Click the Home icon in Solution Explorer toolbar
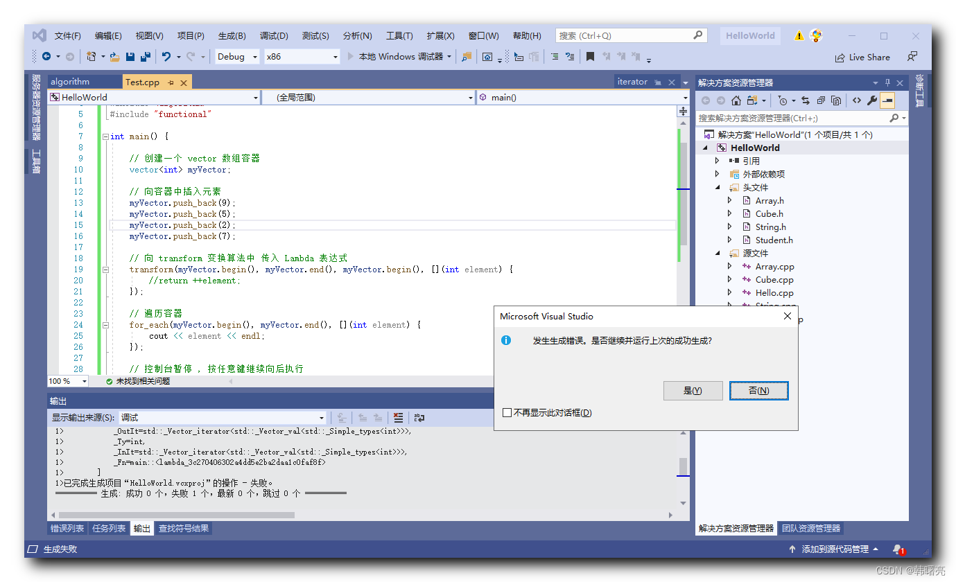The width and height of the screenshot is (956, 582). (736, 100)
